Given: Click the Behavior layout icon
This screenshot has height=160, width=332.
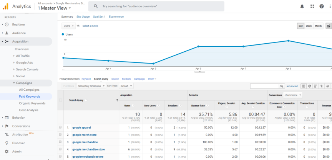Looking at the screenshot, I should click(x=7, y=118).
